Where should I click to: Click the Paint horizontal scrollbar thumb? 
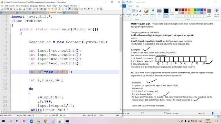(x=146, y=110)
